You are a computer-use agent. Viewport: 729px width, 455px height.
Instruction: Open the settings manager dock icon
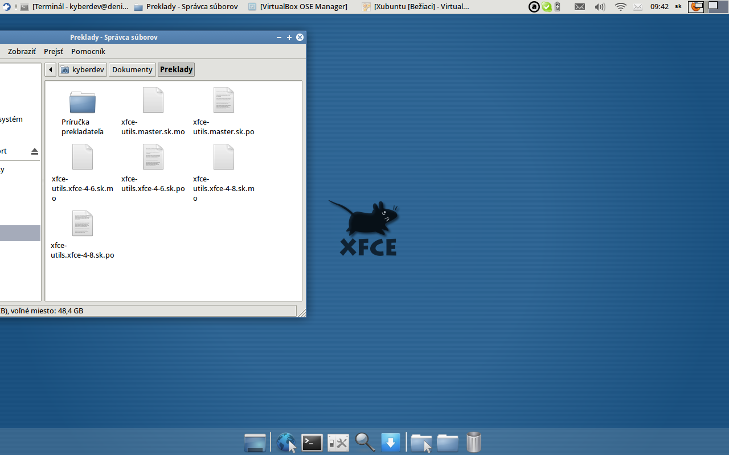[338, 442]
